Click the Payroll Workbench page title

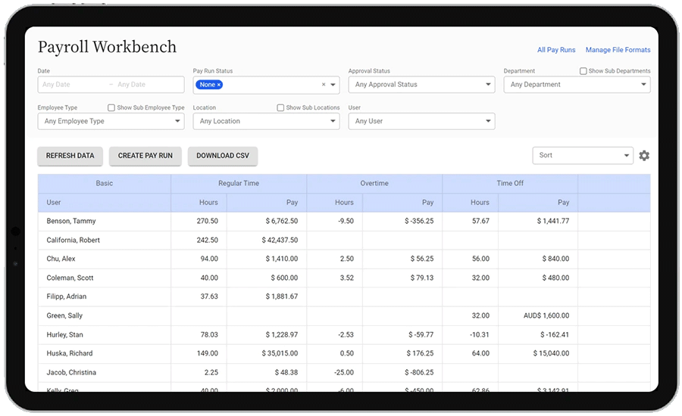coord(107,47)
